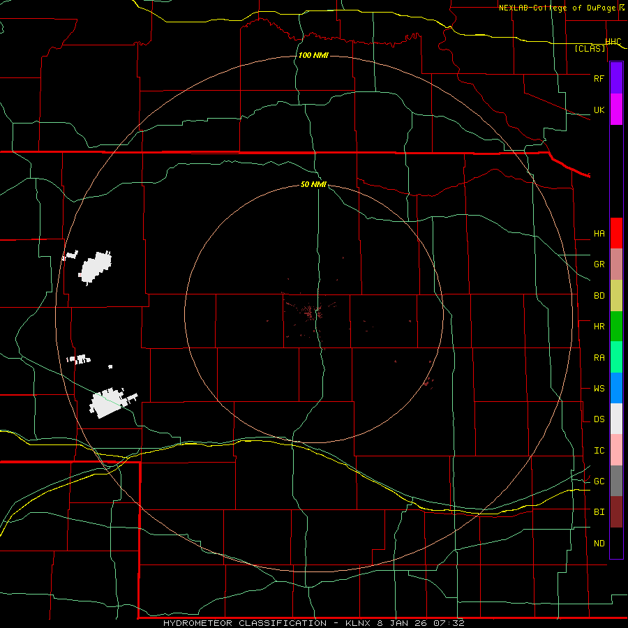The image size is (628, 628).
Task: Click the dark red BI biological swatch
Action: 616,512
